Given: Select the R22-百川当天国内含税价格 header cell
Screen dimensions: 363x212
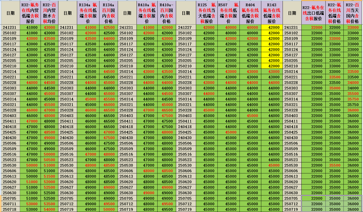Looking at the screenshot, I should (352, 13).
